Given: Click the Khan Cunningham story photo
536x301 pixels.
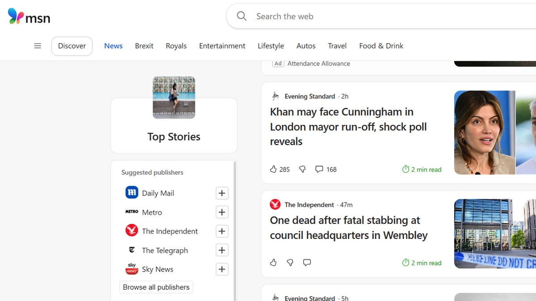Looking at the screenshot, I should point(495,132).
